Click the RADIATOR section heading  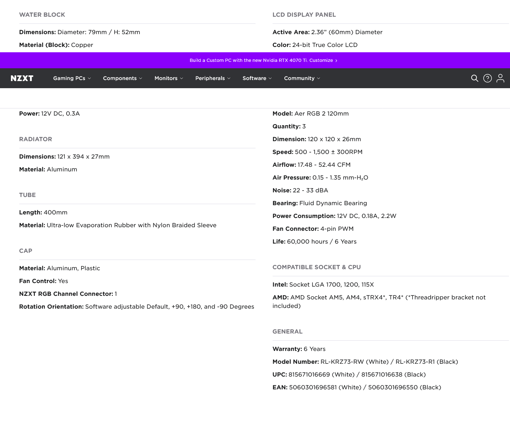36,139
